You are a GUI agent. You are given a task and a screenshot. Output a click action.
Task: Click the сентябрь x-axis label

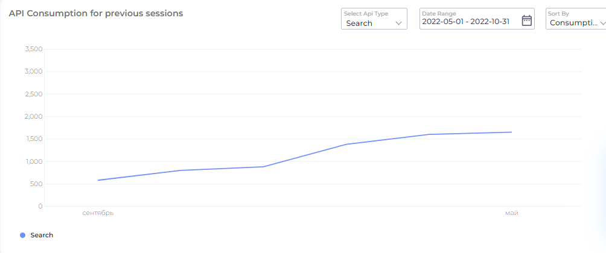98,213
